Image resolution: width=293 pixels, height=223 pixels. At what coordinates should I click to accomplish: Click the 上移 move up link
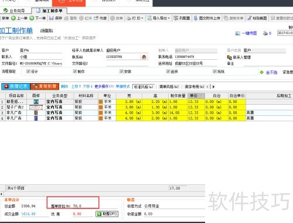[76, 86]
